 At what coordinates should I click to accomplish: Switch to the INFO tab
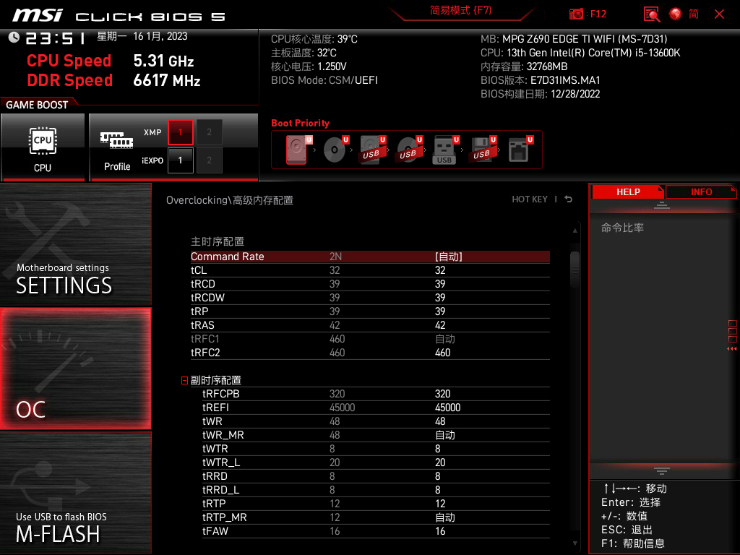701,192
